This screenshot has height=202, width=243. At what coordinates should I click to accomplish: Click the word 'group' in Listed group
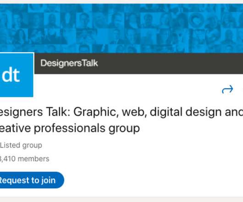pos(32,146)
